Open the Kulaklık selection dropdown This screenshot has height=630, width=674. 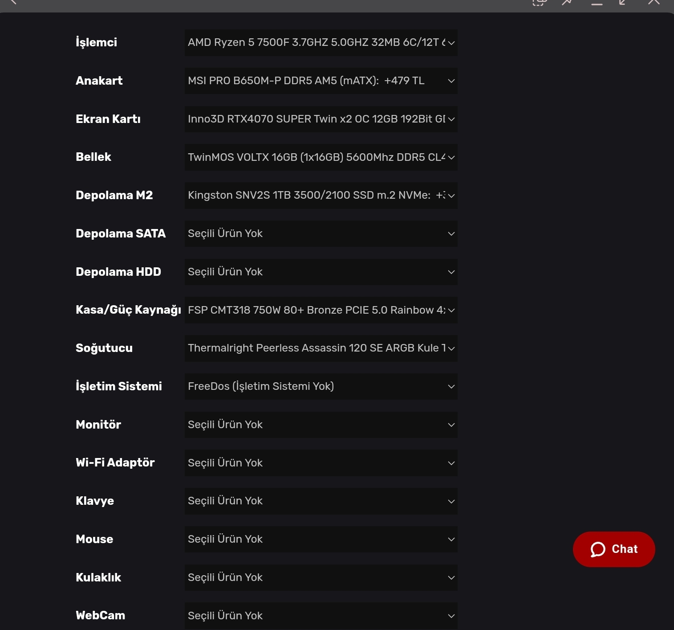tap(321, 577)
